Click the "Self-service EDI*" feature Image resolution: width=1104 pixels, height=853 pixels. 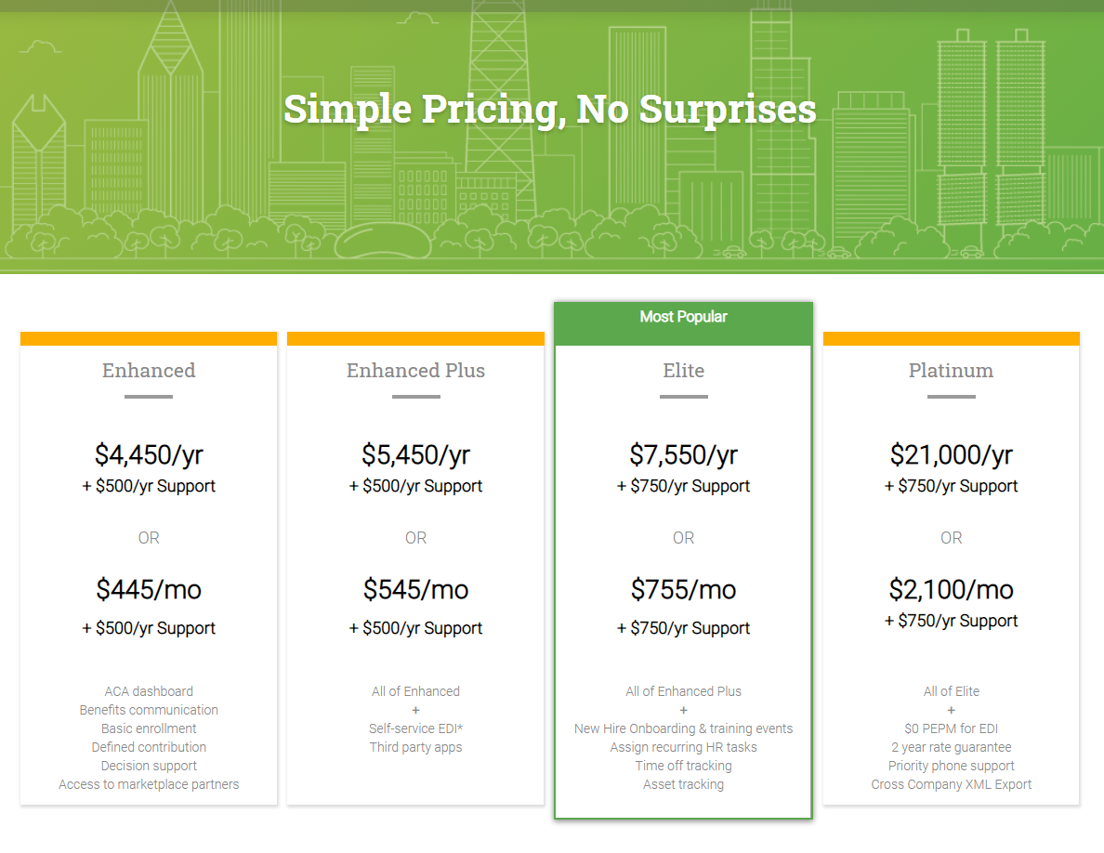415,728
